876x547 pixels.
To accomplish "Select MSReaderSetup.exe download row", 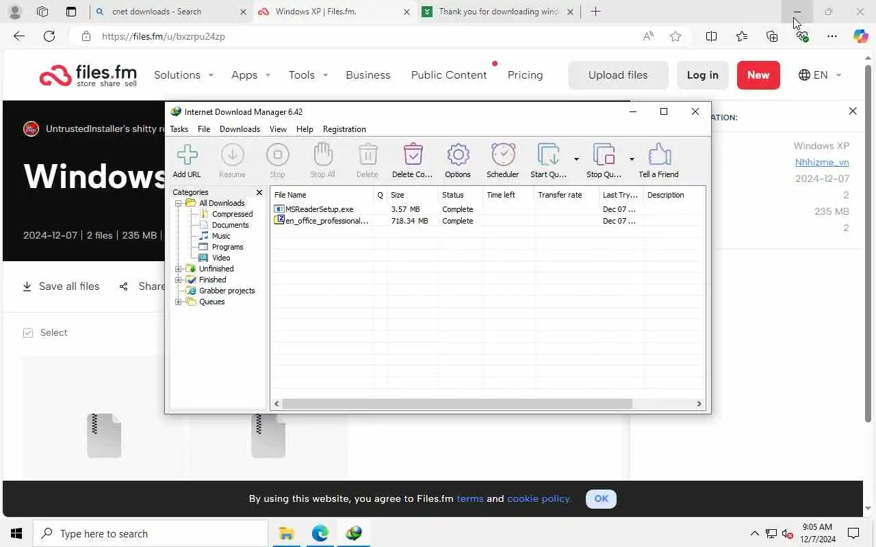I will click(x=487, y=209).
